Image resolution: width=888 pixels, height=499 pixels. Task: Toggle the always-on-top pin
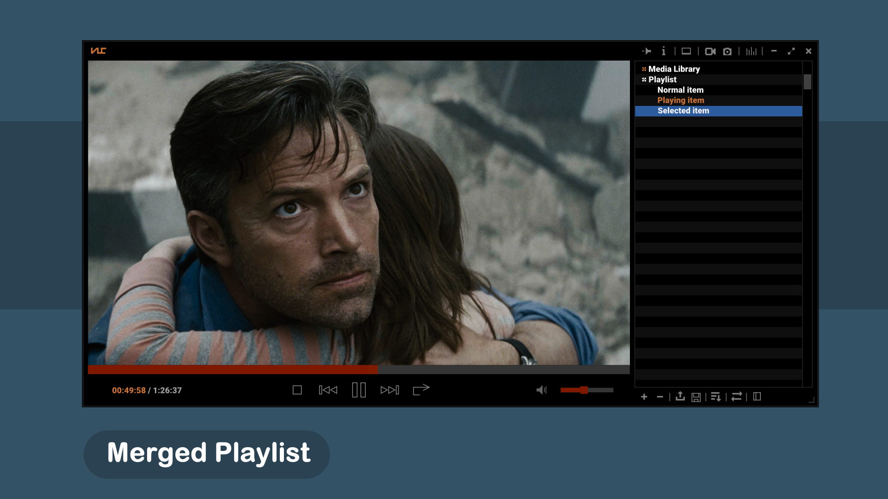(647, 52)
